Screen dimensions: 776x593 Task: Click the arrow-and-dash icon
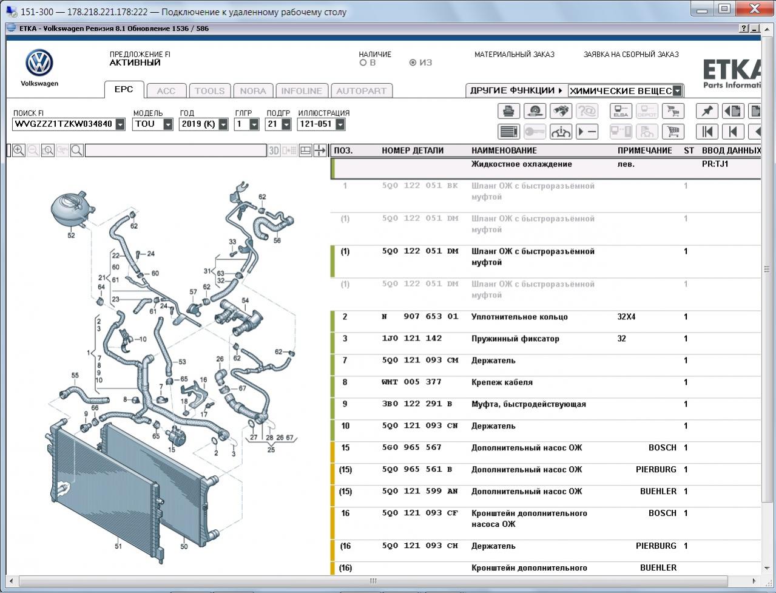click(x=587, y=131)
